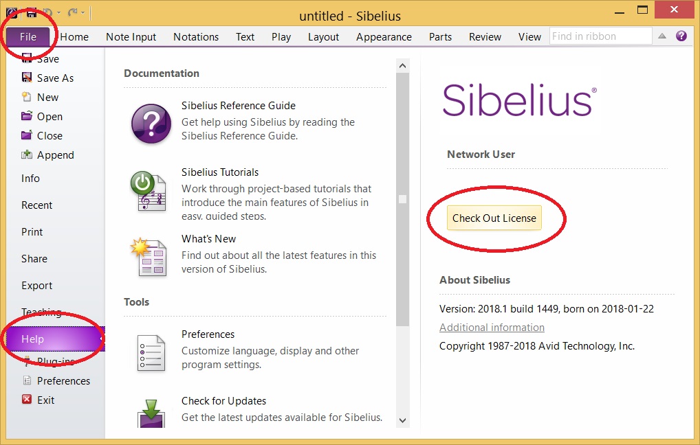Launch the Sibelius Tutorials
Image resolution: width=700 pixels, height=445 pixels.
[x=220, y=172]
